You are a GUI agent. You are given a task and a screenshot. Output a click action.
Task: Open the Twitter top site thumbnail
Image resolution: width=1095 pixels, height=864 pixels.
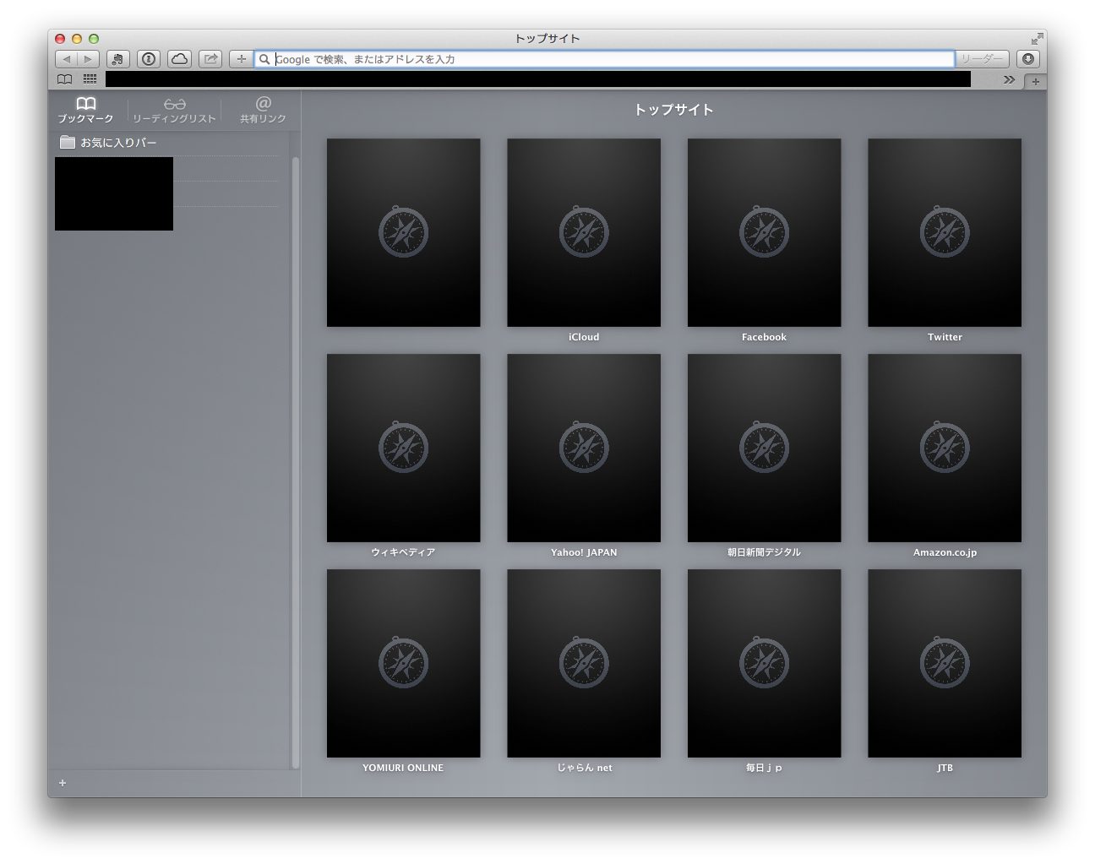point(945,232)
